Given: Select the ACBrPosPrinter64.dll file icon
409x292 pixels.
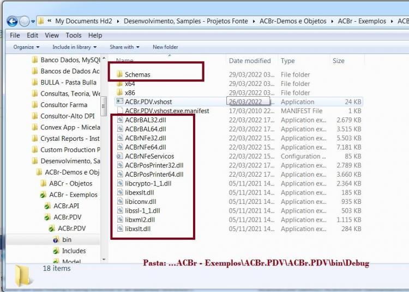Looking at the screenshot, I should pos(120,175).
